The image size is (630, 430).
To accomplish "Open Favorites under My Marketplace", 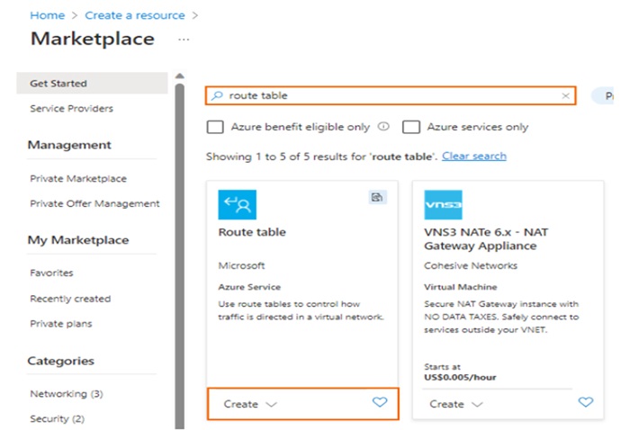I will tap(51, 273).
